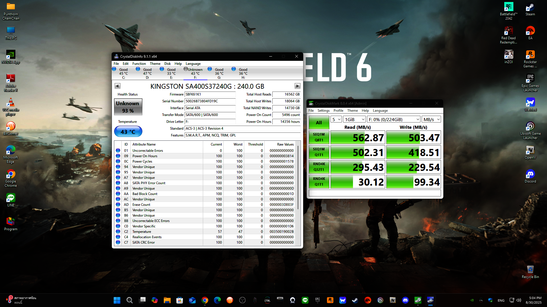This screenshot has width=547, height=307.
Task: Select the C: drive status icon
Action: pyautogui.click(x=114, y=69)
